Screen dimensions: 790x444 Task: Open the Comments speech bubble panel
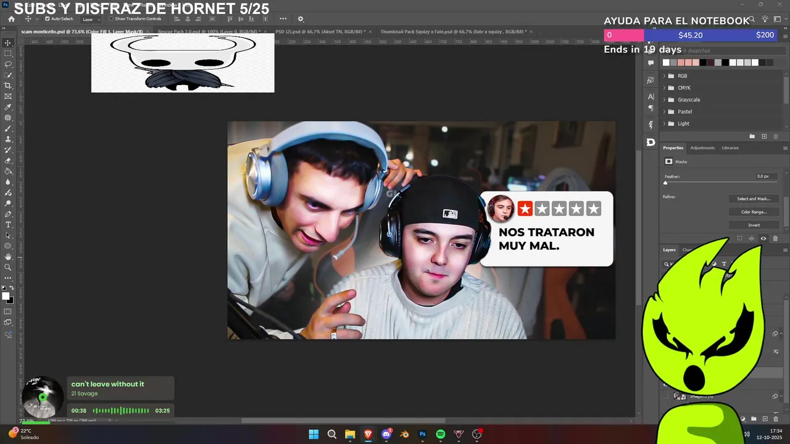(x=651, y=63)
